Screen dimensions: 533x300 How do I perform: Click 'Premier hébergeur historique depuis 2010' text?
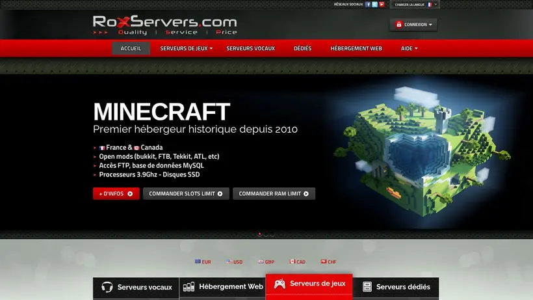[196, 130]
